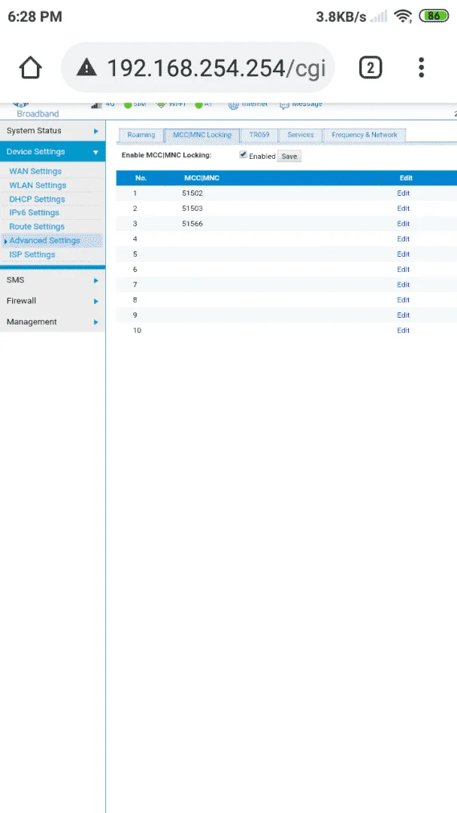Edit empty row 8
The width and height of the screenshot is (457, 813).
[x=403, y=300]
